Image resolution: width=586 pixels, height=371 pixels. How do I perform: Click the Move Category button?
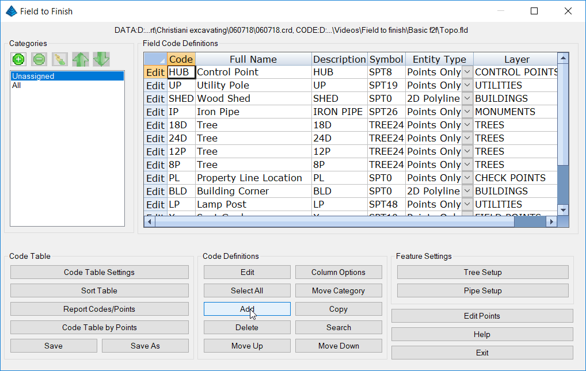pos(338,290)
